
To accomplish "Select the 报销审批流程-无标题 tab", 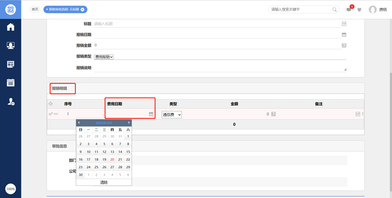I will [64, 10].
